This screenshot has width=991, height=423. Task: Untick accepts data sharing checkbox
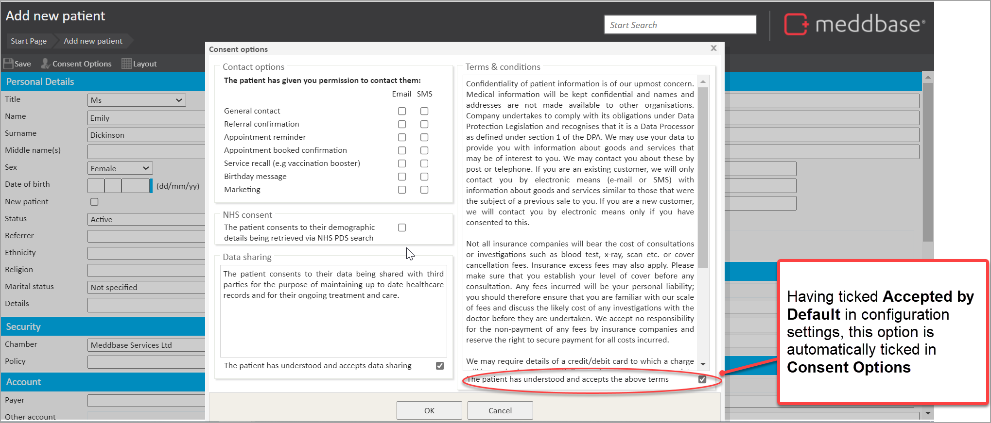click(x=440, y=366)
